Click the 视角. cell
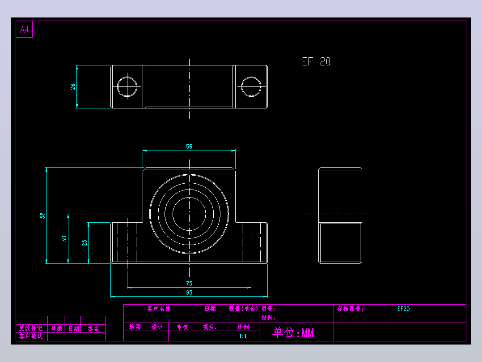The height and width of the screenshot is (362, 482). pyautogui.click(x=210, y=327)
